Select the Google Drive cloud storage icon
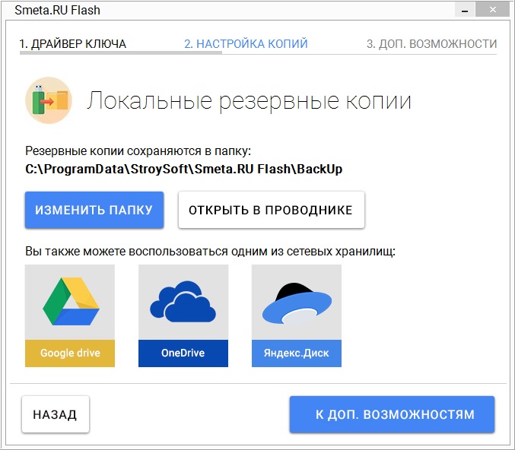The height and width of the screenshot is (450, 515). pos(71,302)
